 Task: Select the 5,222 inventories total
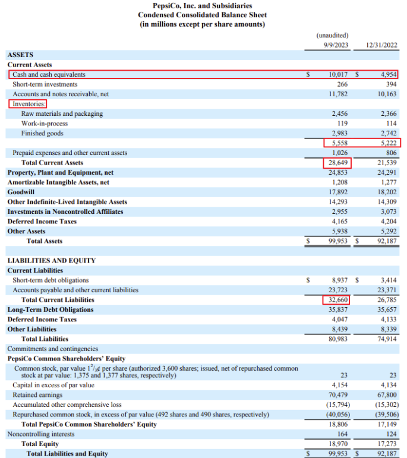(389, 143)
